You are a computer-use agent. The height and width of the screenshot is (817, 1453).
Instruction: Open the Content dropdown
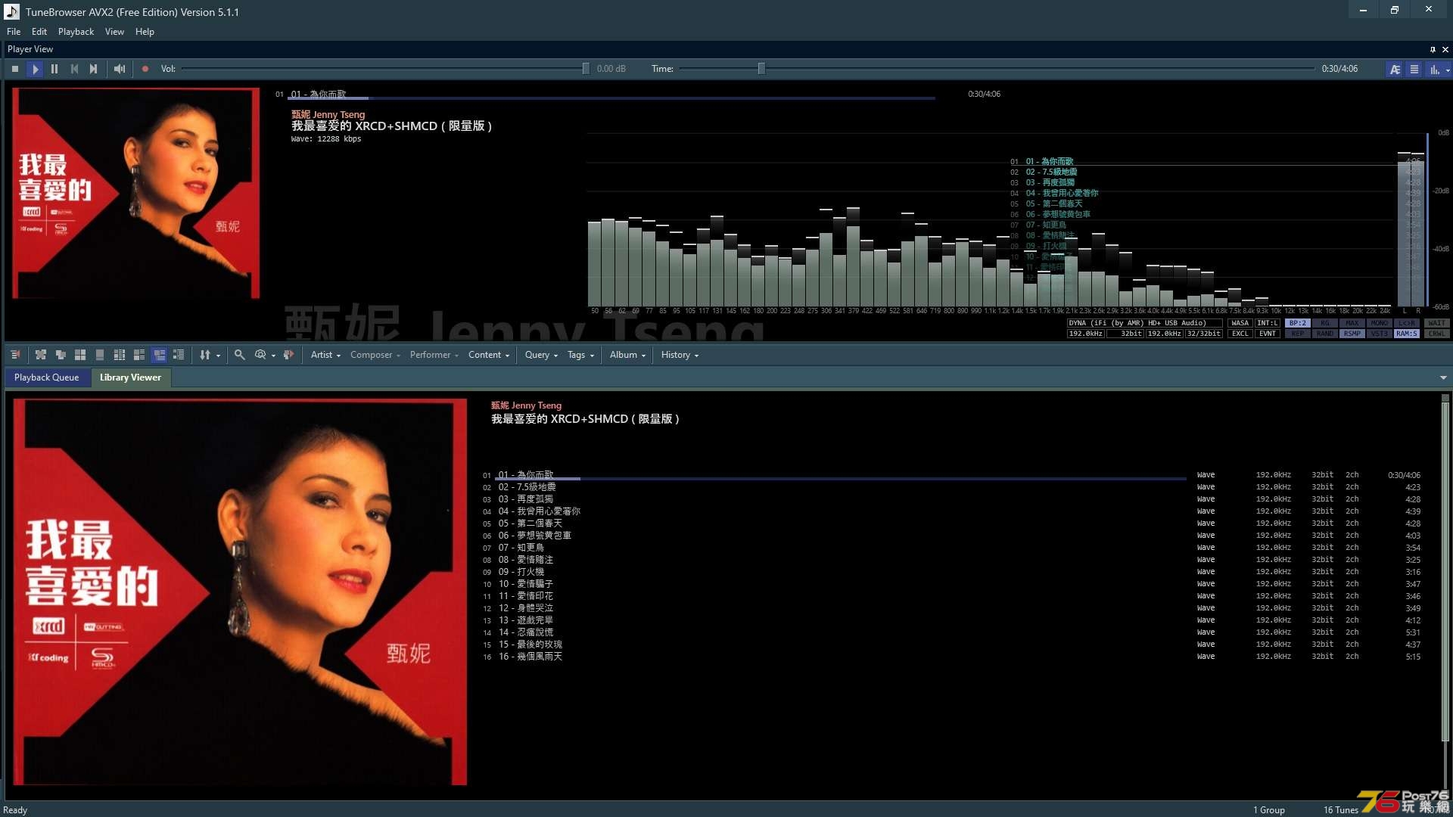(x=489, y=355)
